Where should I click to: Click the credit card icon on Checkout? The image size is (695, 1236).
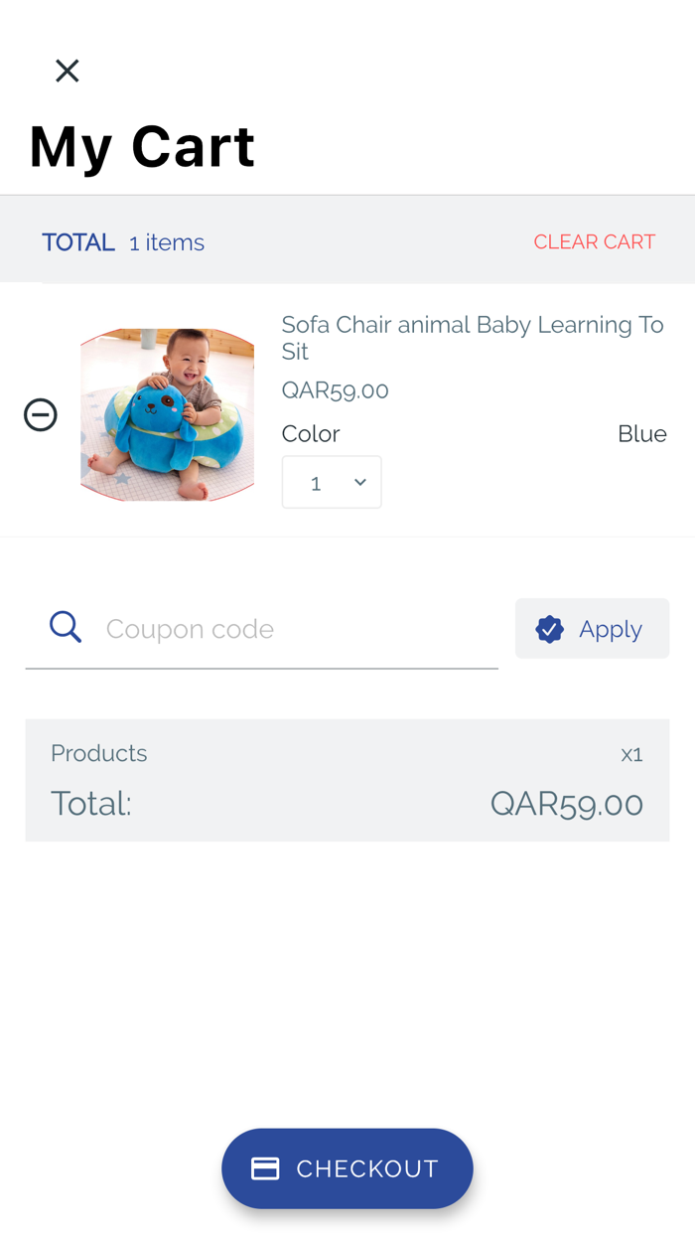tap(265, 1168)
